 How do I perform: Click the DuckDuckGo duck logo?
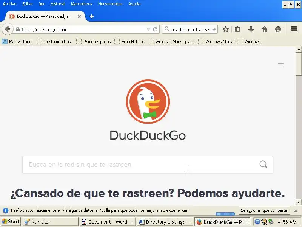pos(148,101)
